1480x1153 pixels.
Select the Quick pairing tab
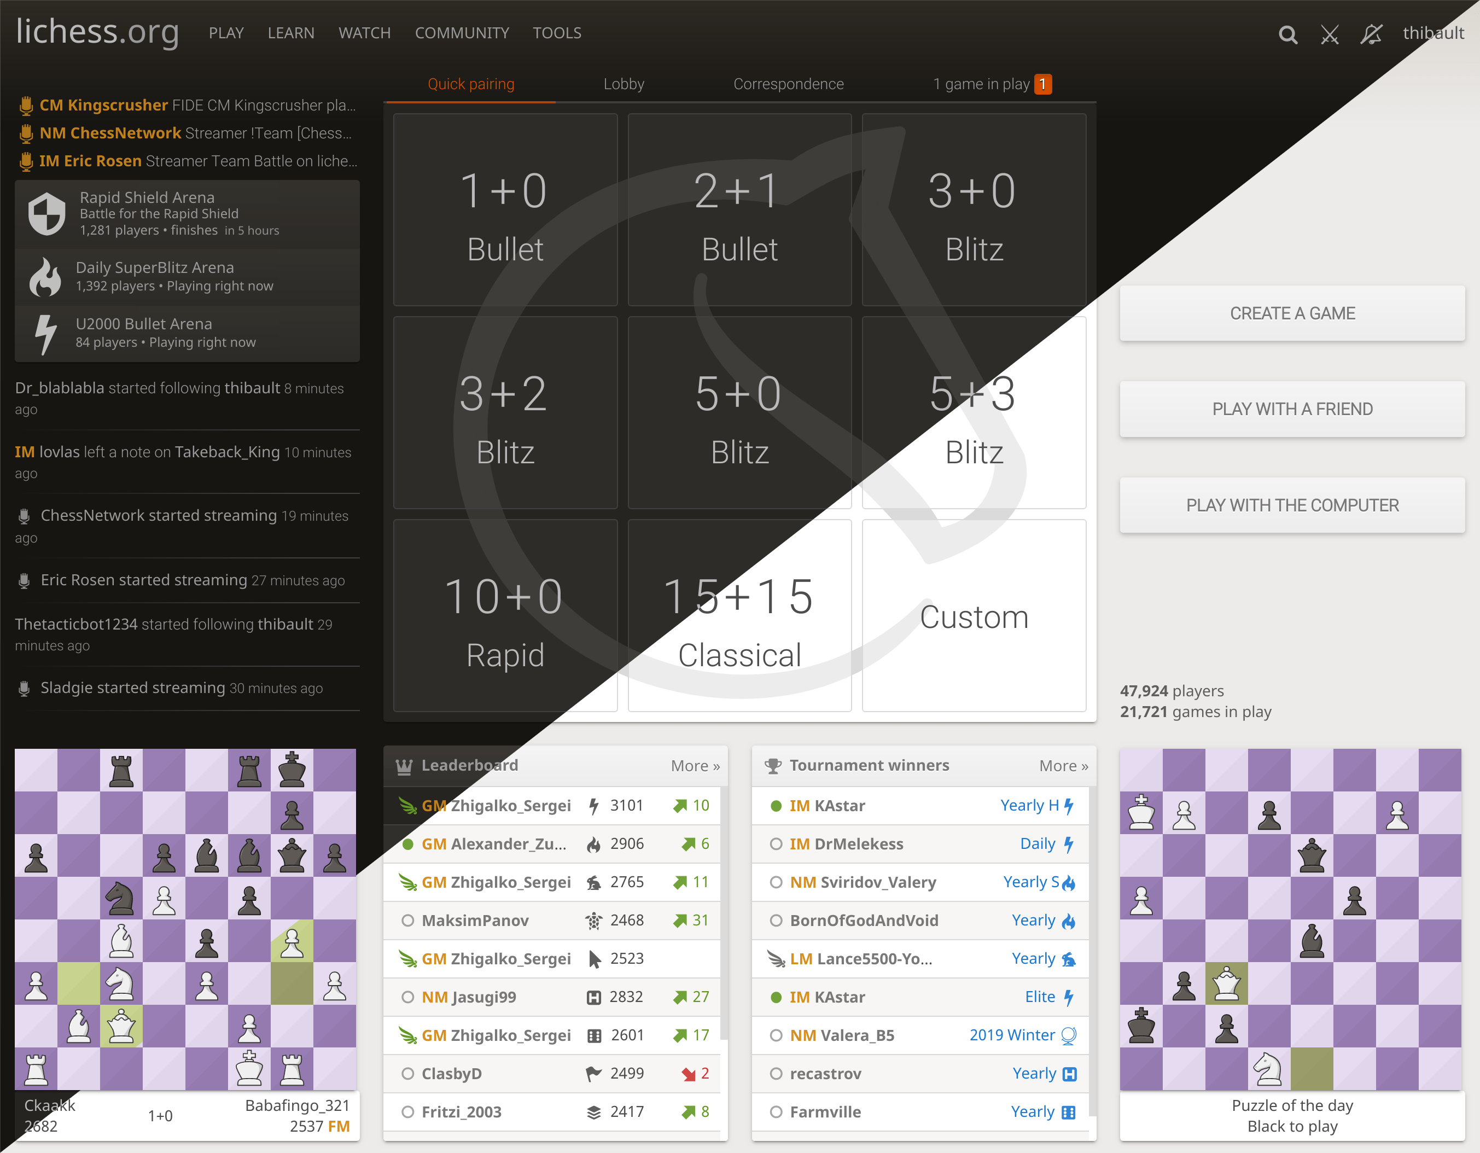(472, 84)
